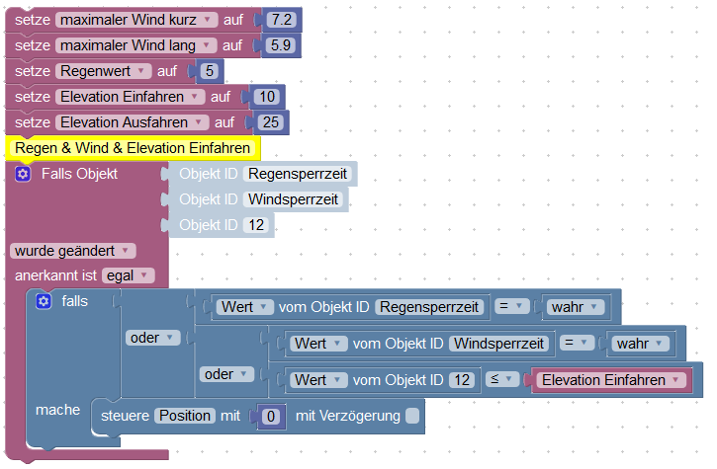Edit the steuere Position value 0
This screenshot has height=469, width=717.
[271, 416]
